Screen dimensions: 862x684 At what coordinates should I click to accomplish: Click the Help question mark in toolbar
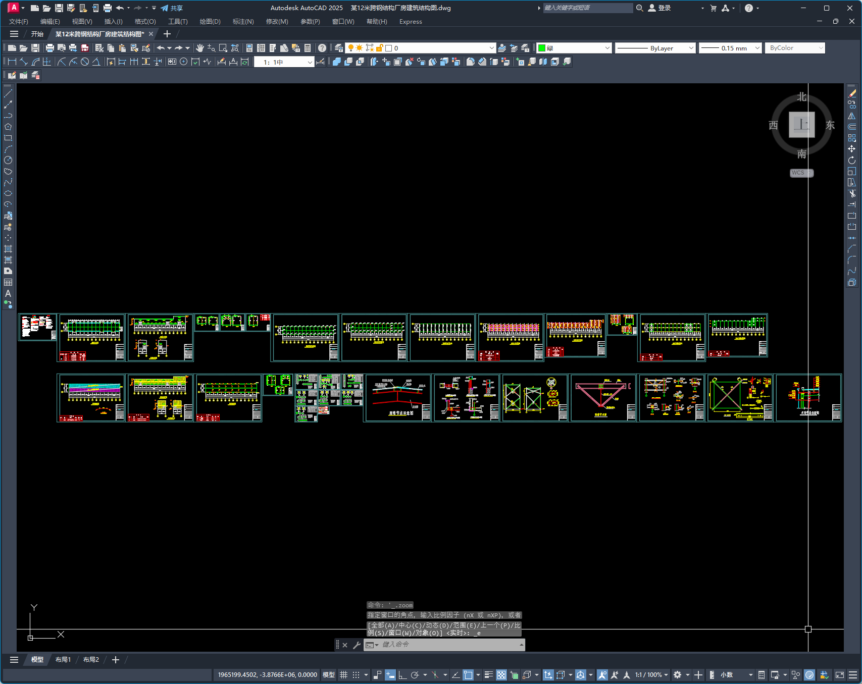[322, 48]
